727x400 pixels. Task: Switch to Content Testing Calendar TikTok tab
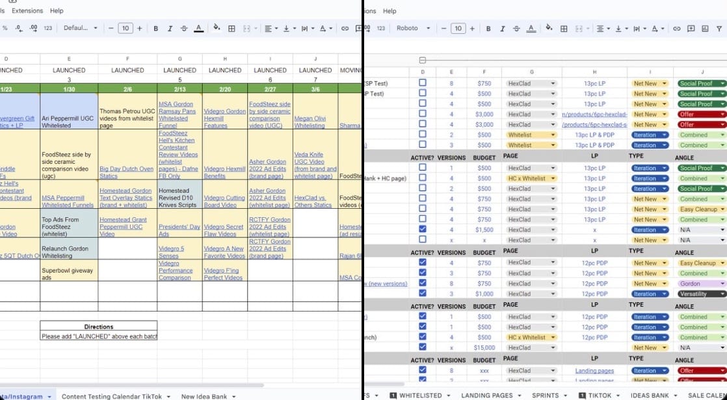click(x=112, y=397)
